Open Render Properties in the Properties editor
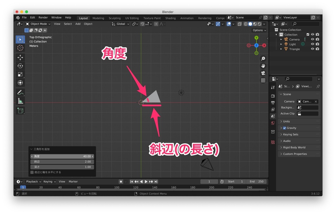This screenshot has height=214, width=336. (273, 95)
